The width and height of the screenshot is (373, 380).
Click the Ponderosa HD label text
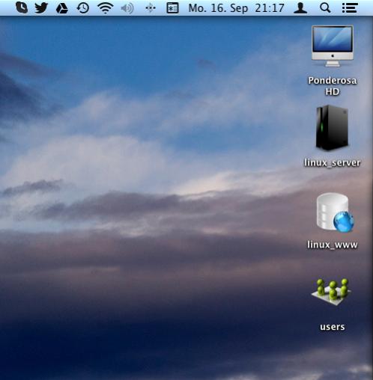point(333,86)
